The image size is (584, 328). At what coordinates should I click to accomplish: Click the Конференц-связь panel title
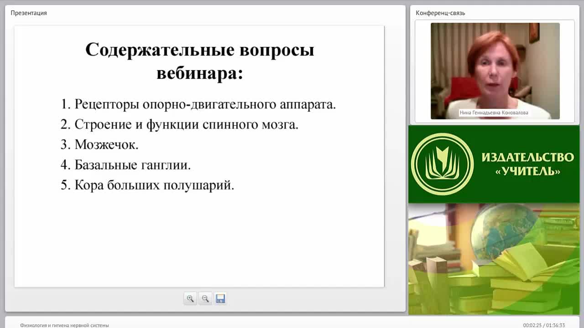tap(440, 13)
